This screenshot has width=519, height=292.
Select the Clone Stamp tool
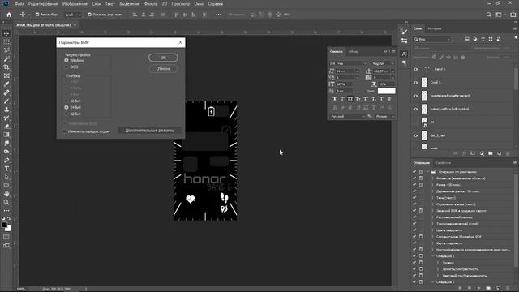pos(6,109)
